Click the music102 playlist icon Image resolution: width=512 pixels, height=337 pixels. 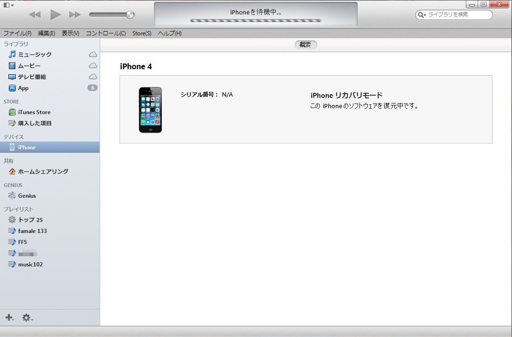tap(12, 264)
